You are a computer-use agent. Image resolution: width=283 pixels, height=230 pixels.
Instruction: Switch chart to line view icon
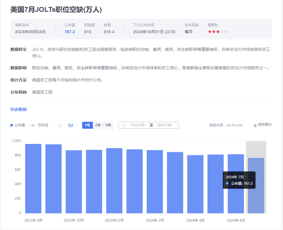(60, 125)
